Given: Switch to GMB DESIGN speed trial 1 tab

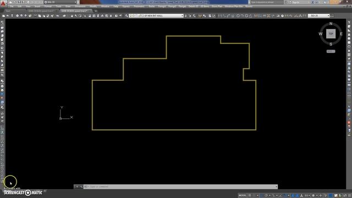Looking at the screenshot, I should pos(41,11).
